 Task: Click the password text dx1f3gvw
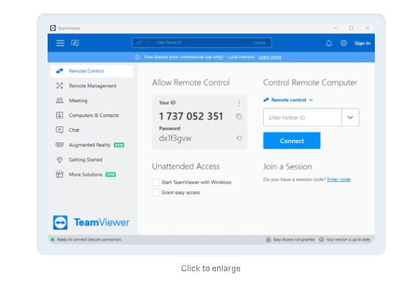point(175,139)
